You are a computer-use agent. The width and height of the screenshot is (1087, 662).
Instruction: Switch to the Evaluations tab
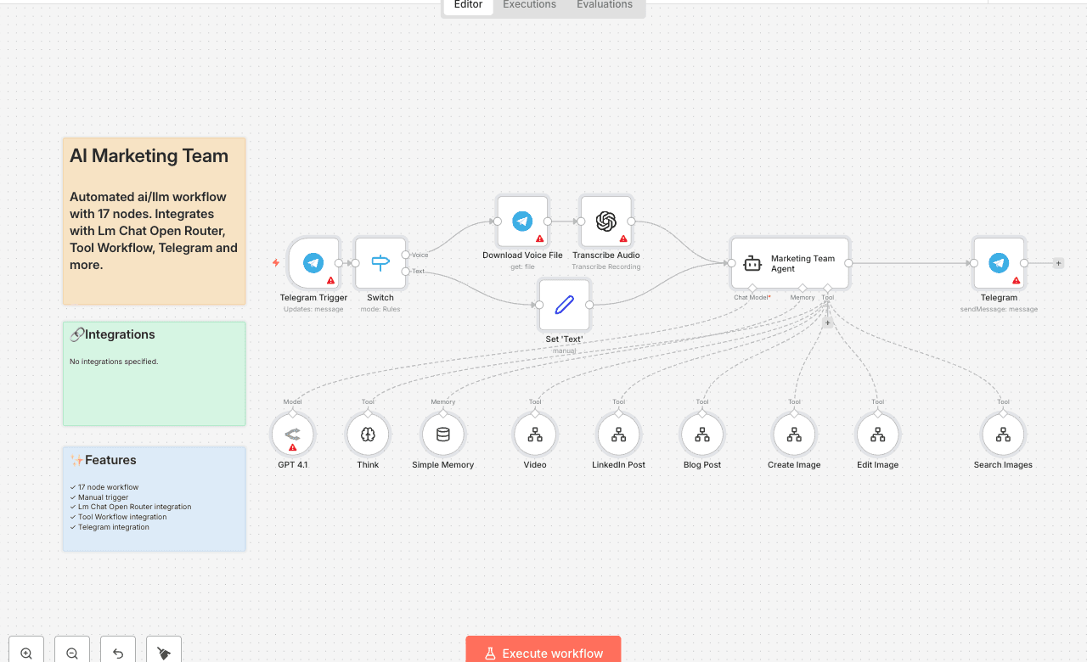[x=604, y=5]
